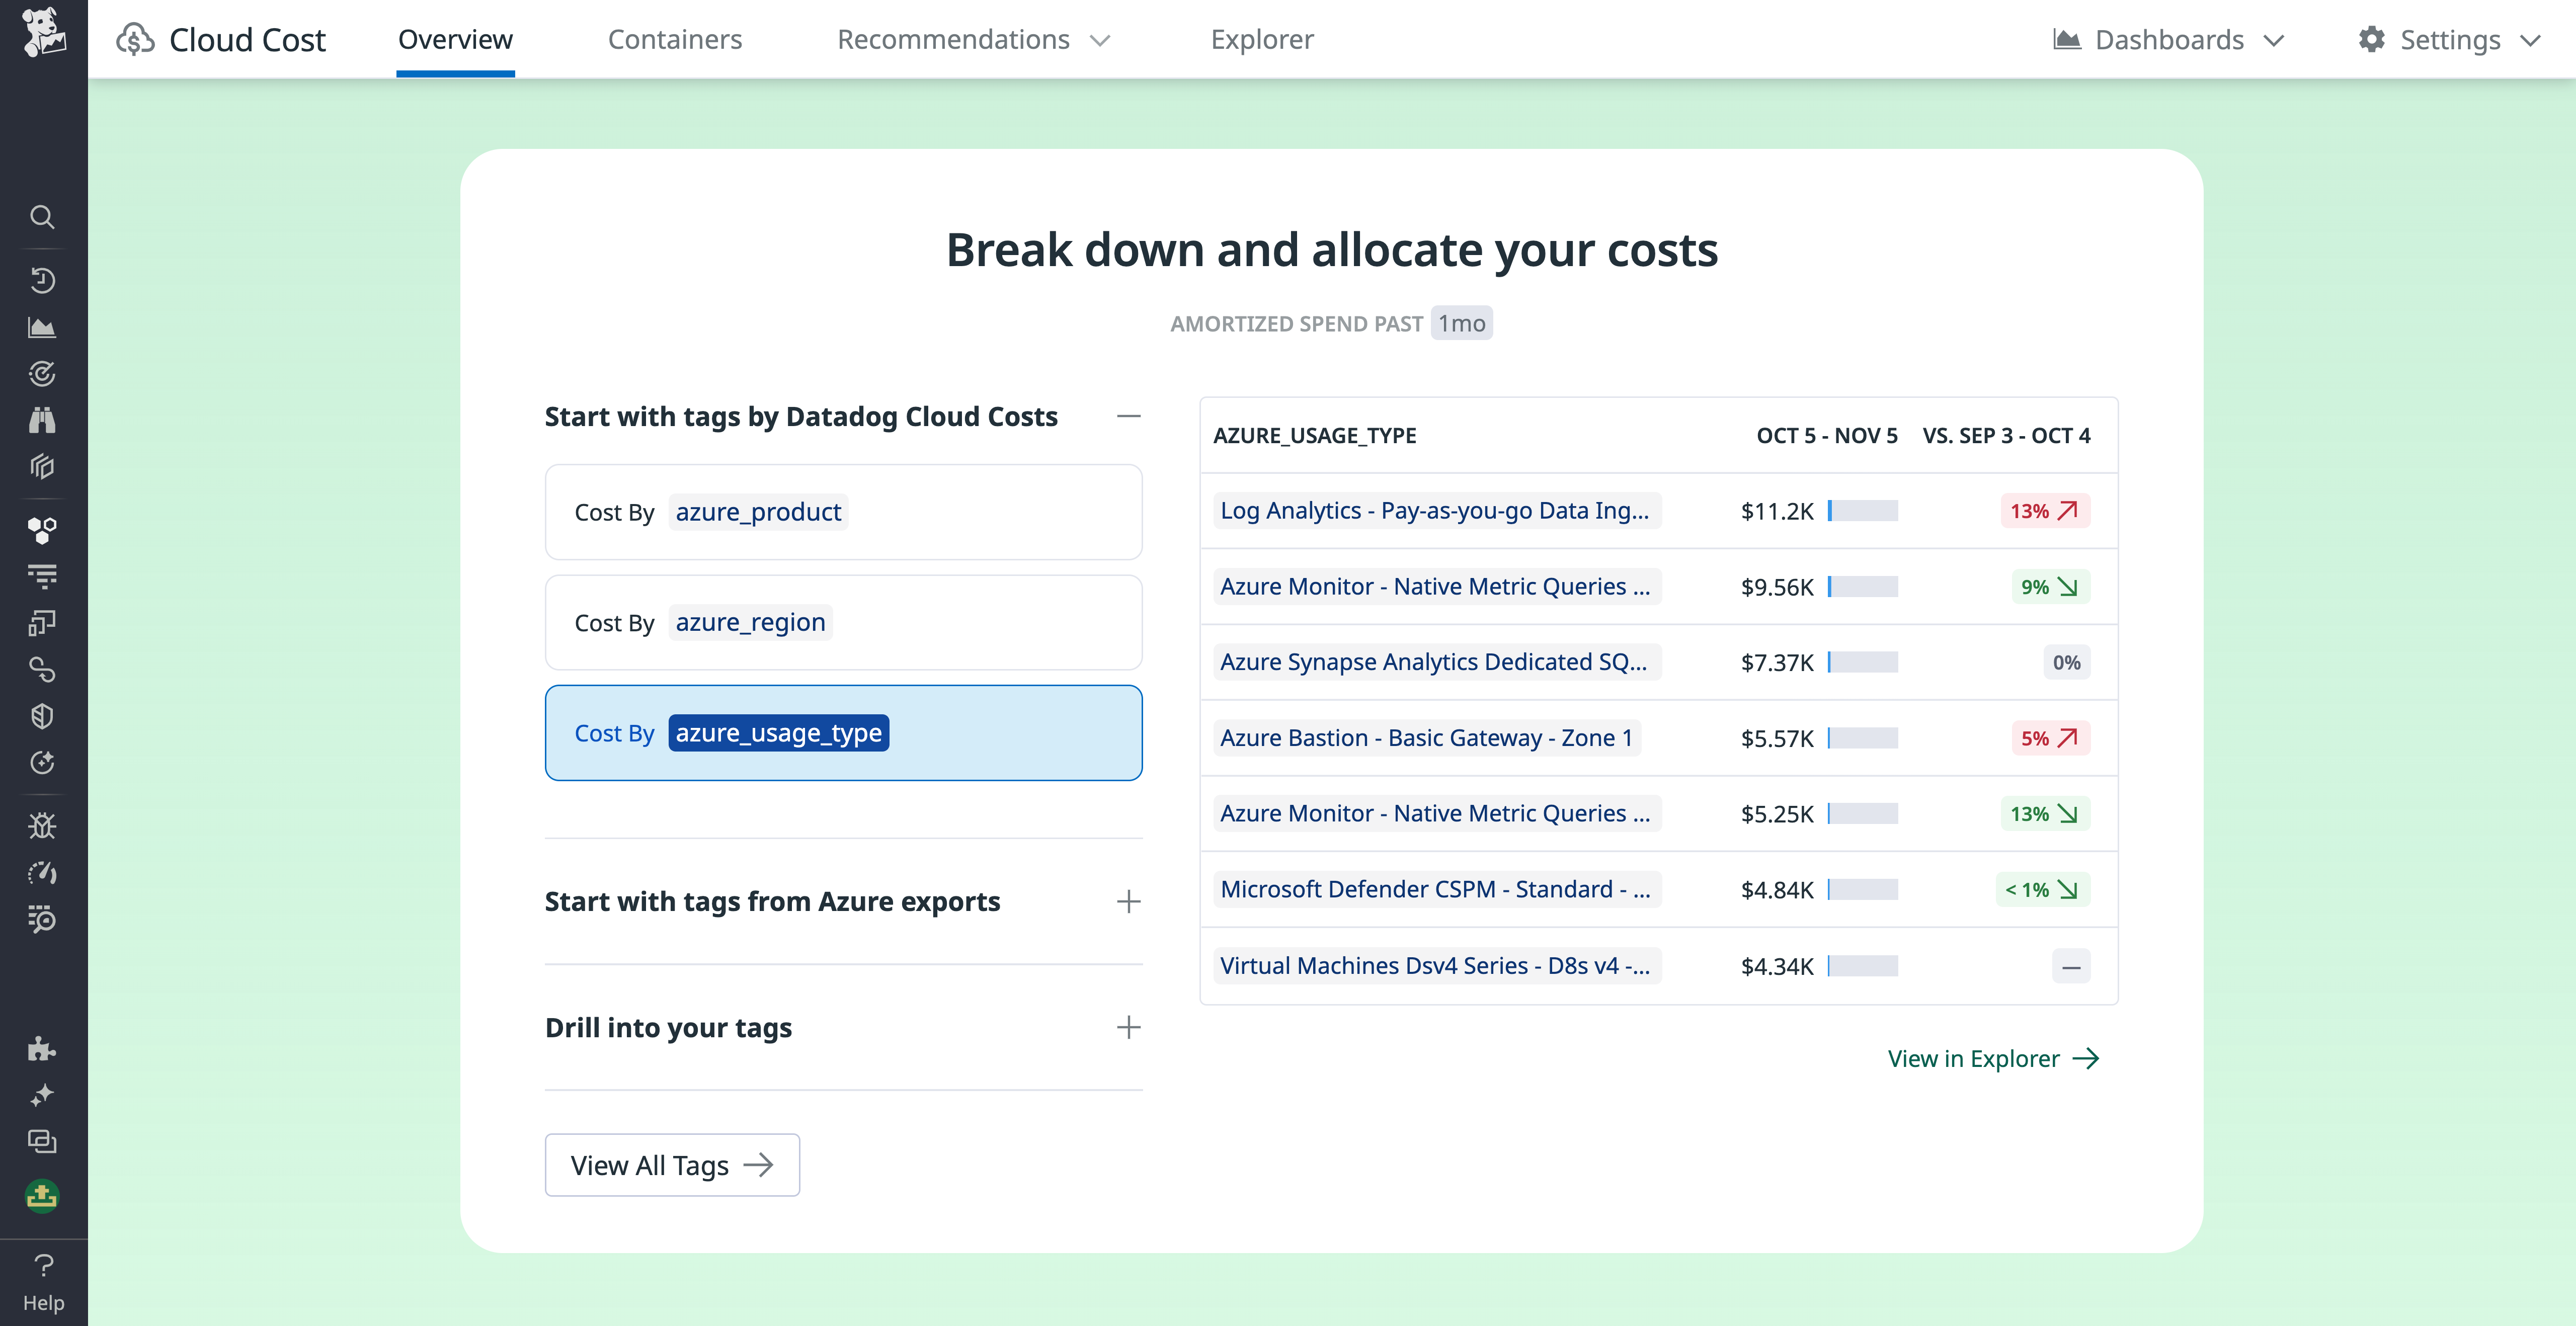Open the Recommendations menu

tap(954, 39)
